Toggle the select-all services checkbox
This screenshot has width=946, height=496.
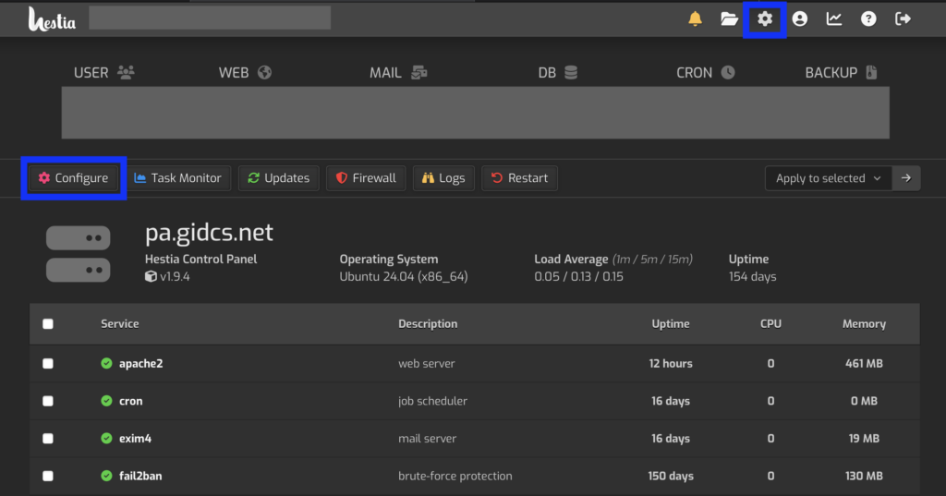point(48,324)
